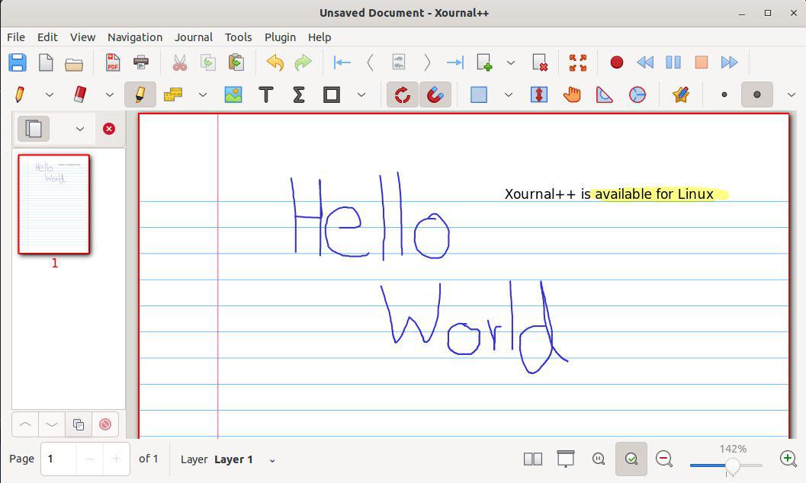Go to first page
The width and height of the screenshot is (806, 483).
342,62
